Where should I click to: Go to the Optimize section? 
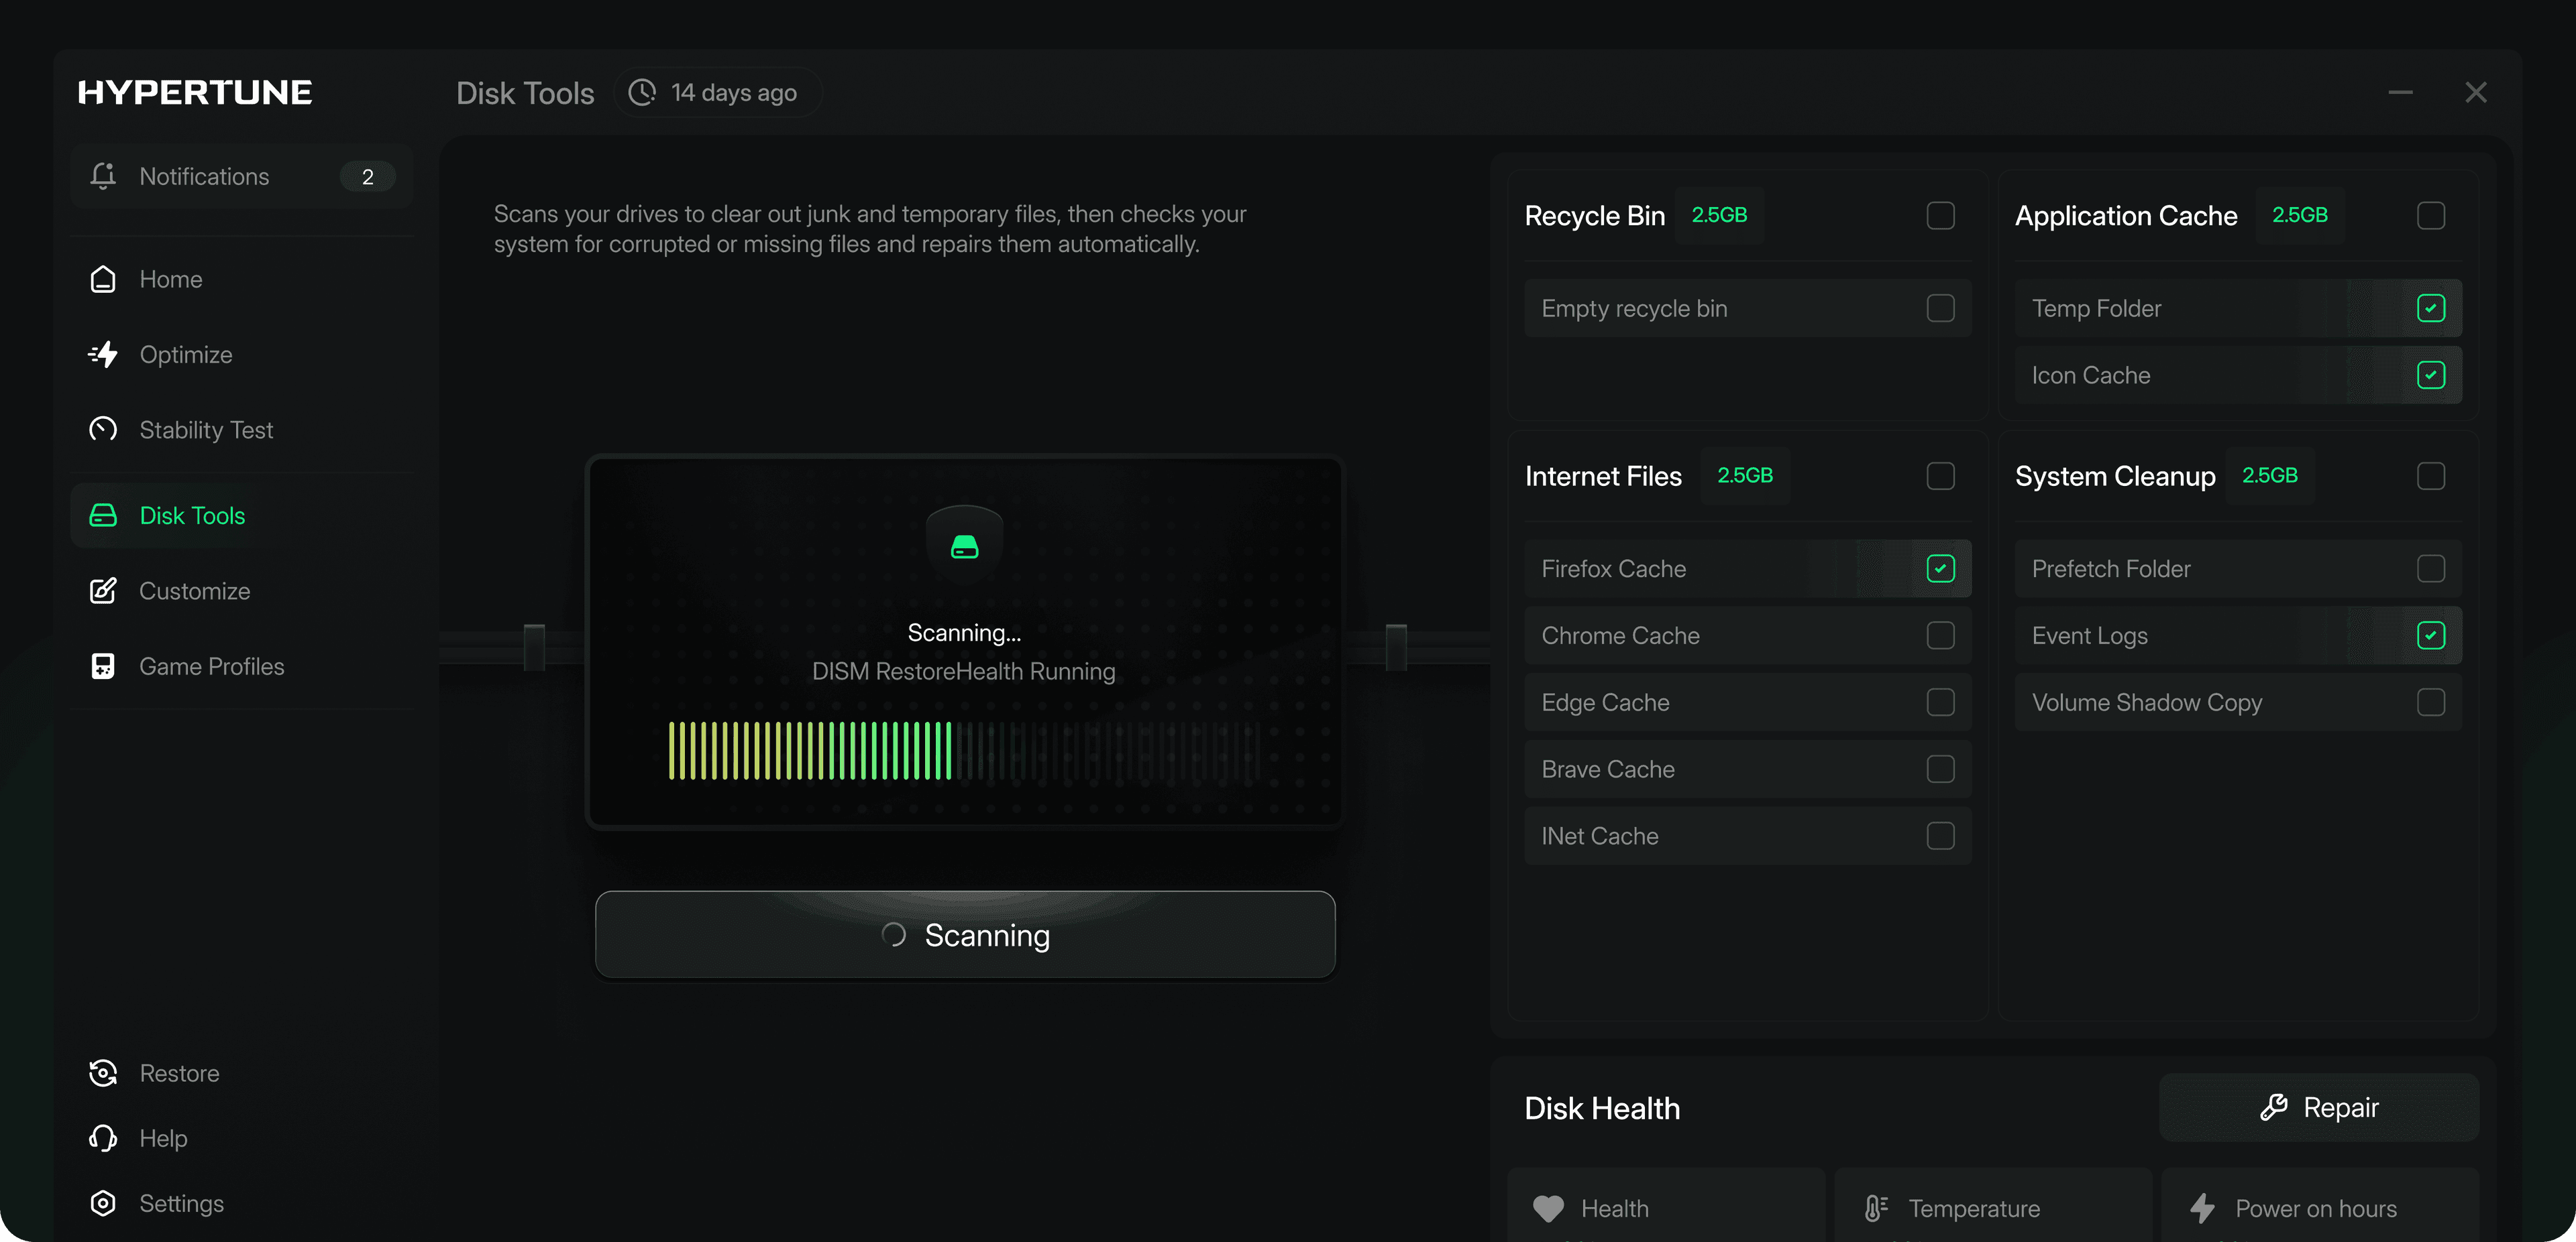point(242,355)
